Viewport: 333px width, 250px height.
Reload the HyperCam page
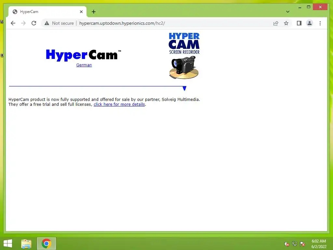click(x=34, y=23)
